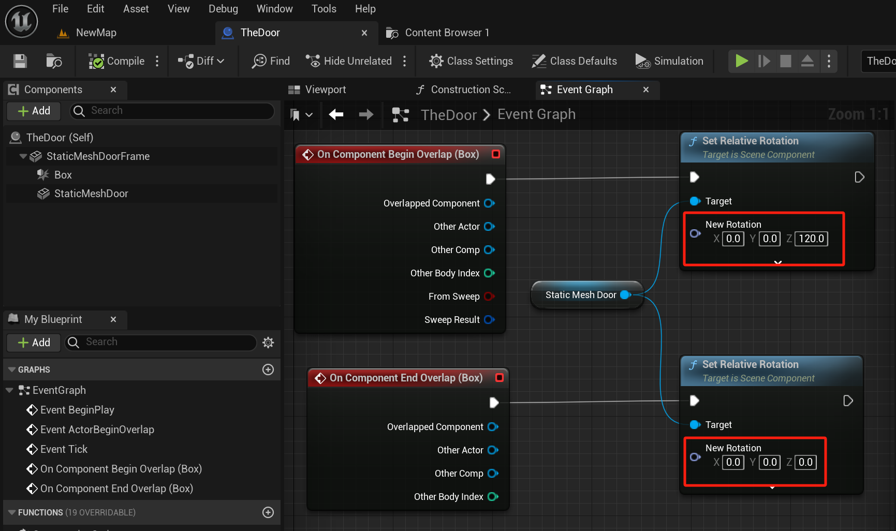Expand first Set Relative Rotation advanced pins
This screenshot has width=896, height=531.
pos(777,263)
